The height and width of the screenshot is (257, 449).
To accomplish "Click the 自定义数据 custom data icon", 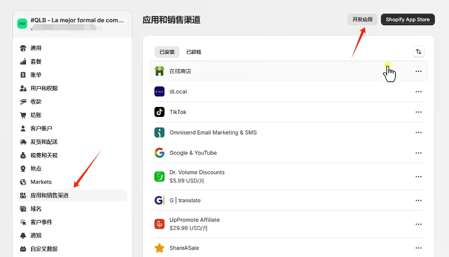I will click(x=23, y=249).
